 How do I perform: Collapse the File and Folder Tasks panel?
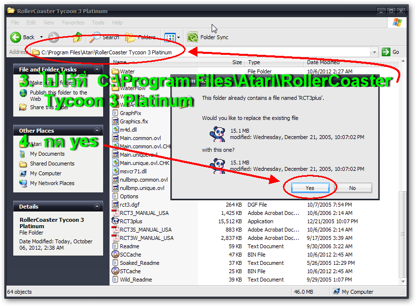pos(97,70)
